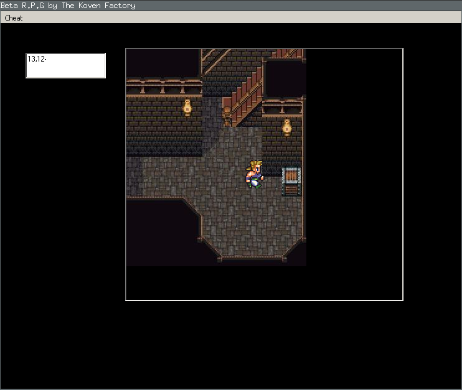Open the Cheat menu
The height and width of the screenshot is (390, 462).
point(14,18)
